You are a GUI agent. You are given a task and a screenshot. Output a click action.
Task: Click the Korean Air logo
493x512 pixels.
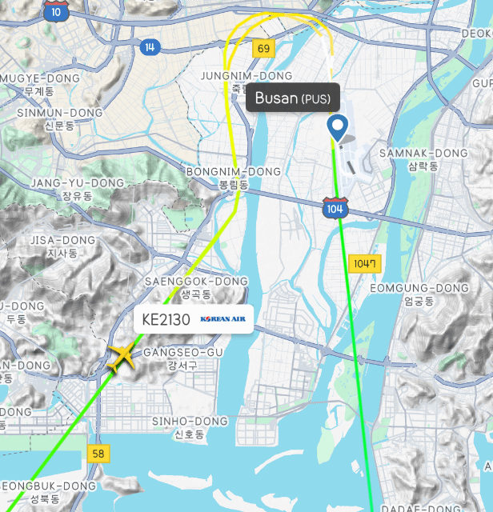pos(222,319)
